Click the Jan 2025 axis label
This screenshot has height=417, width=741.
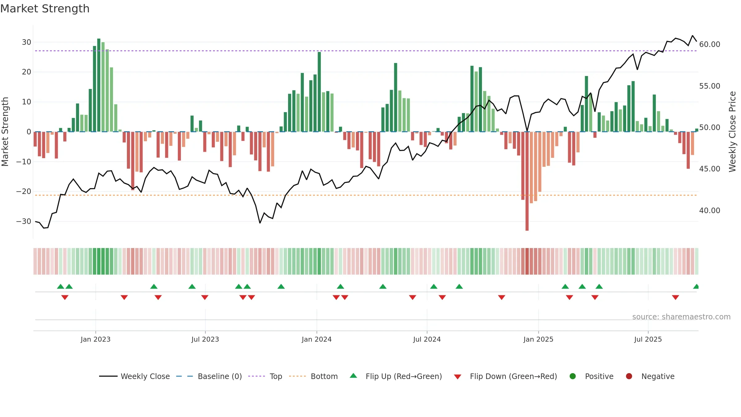(538, 339)
